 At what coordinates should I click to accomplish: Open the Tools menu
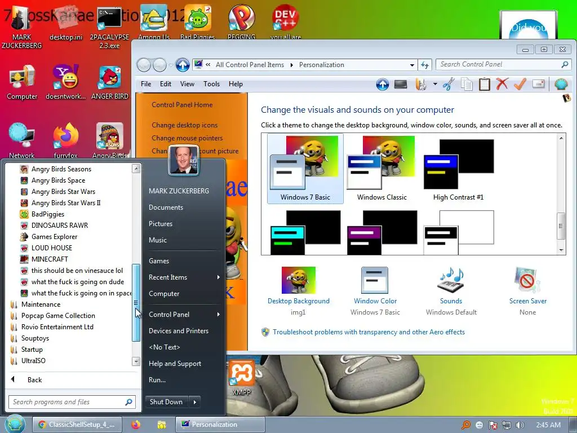pos(211,84)
